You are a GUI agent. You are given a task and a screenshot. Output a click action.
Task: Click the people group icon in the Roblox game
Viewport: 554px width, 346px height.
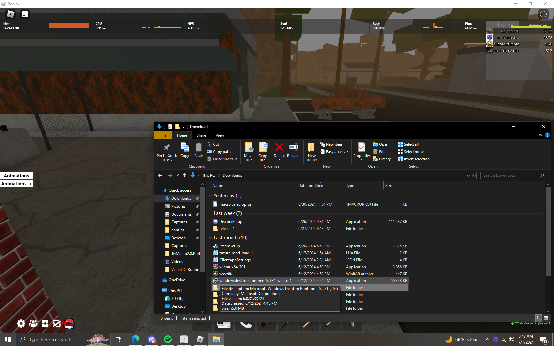coord(33,324)
